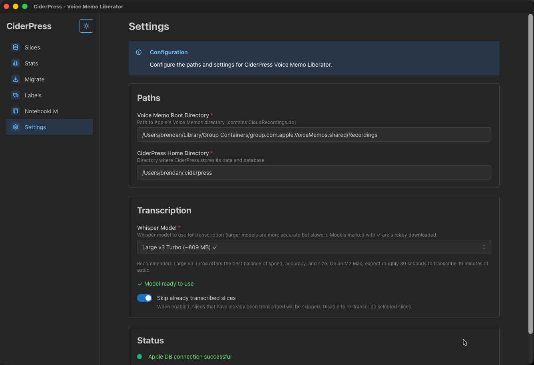The height and width of the screenshot is (365, 534).
Task: Click the green macOS fullscreen window button
Action: (x=25, y=6)
